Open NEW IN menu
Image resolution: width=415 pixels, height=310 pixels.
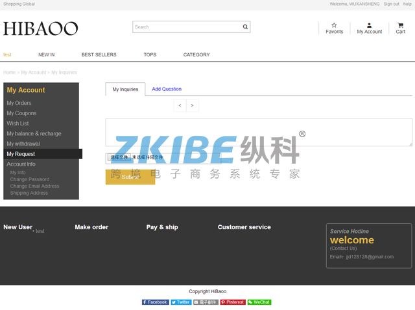click(x=46, y=54)
